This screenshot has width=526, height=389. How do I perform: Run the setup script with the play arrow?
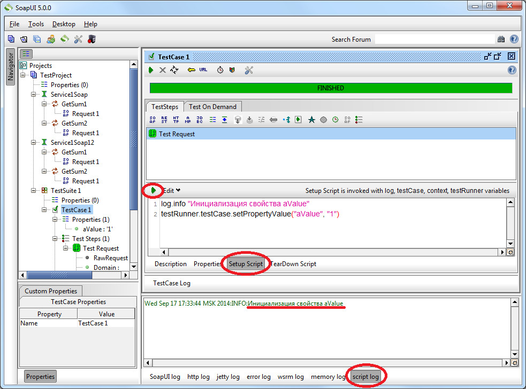154,190
